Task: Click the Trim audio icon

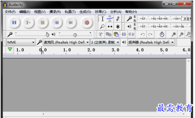Action: coord(124,34)
